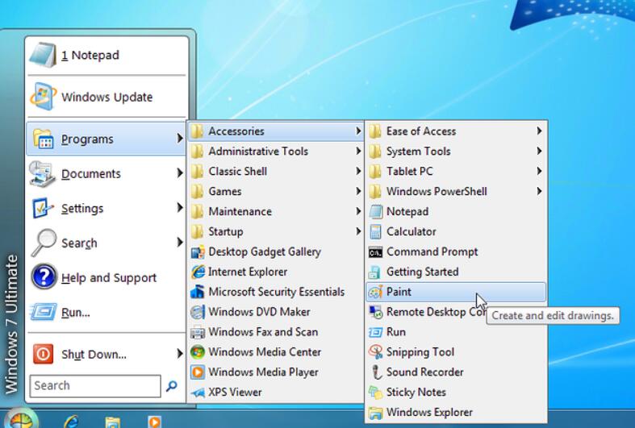
Task: Open Paint from the Accessories menu
Action: (456, 292)
